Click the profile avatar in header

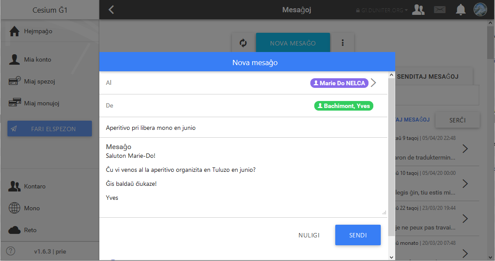click(480, 10)
